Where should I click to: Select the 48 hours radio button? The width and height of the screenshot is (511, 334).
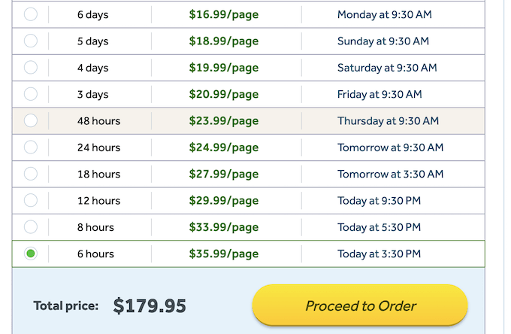click(31, 120)
